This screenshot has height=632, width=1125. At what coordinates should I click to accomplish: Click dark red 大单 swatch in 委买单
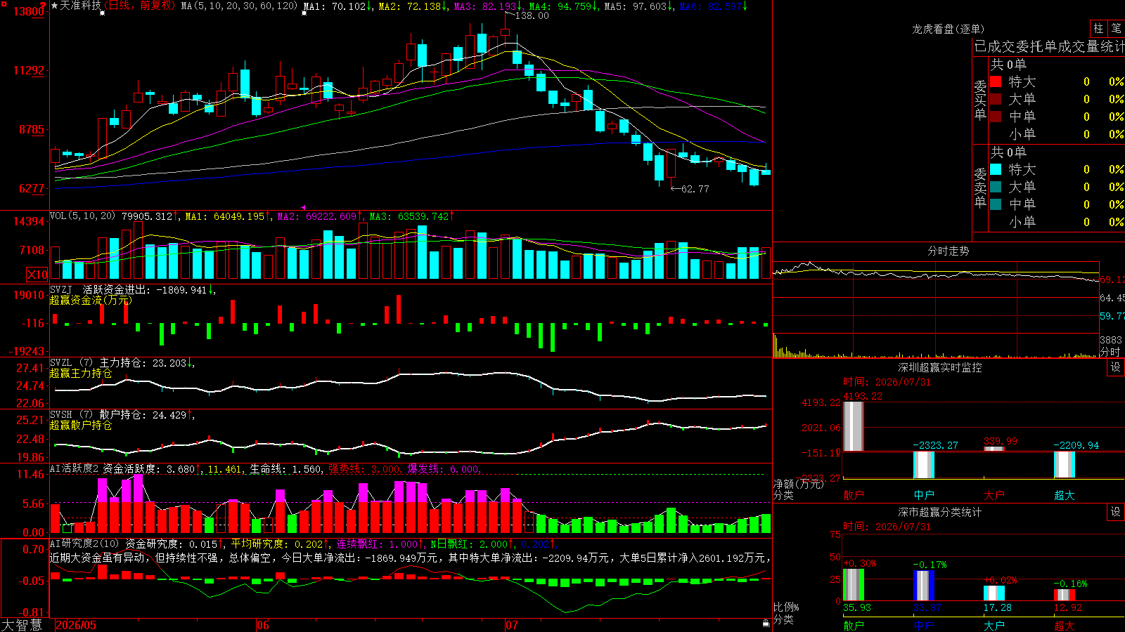pyautogui.click(x=996, y=99)
